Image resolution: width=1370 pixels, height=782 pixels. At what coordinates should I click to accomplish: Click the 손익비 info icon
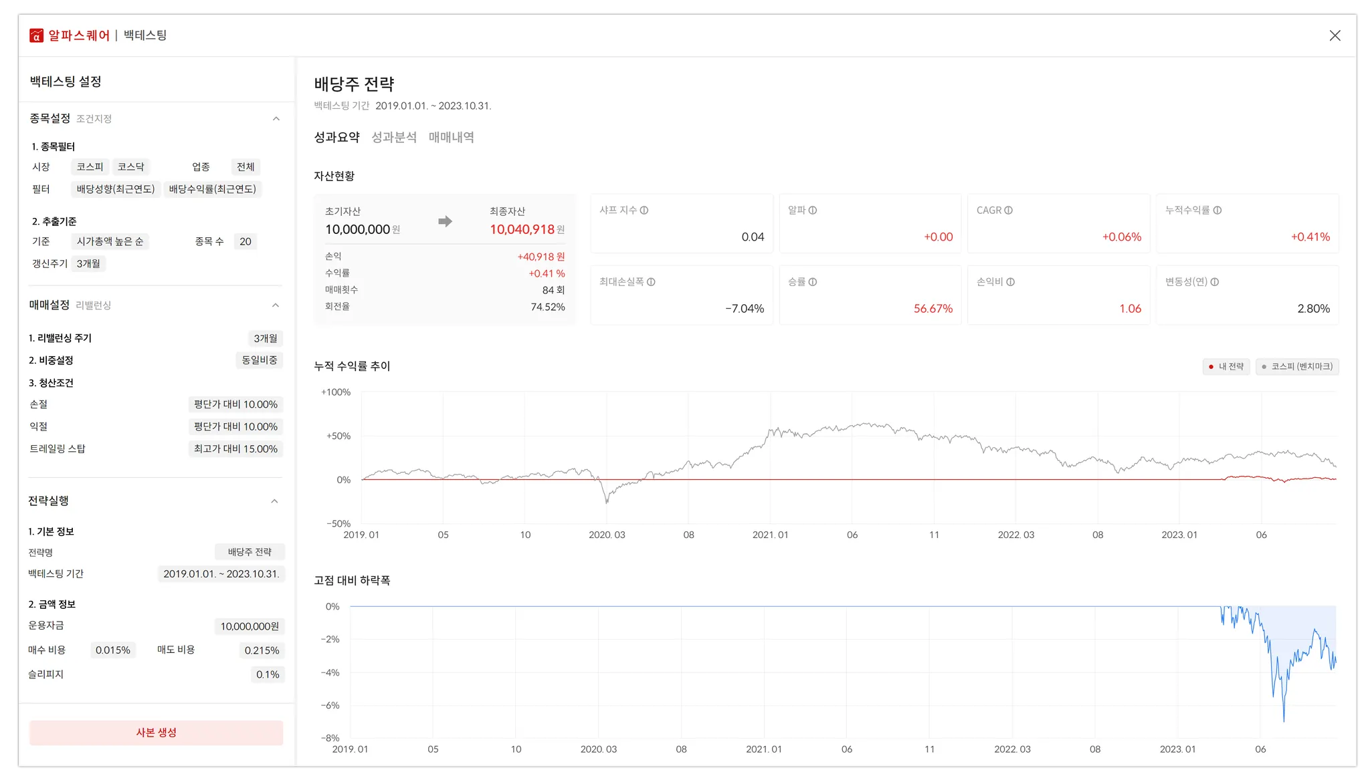[1011, 282]
